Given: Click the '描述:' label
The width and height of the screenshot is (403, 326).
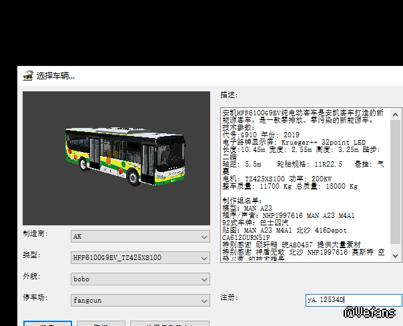Looking at the screenshot, I should pyautogui.click(x=230, y=95).
